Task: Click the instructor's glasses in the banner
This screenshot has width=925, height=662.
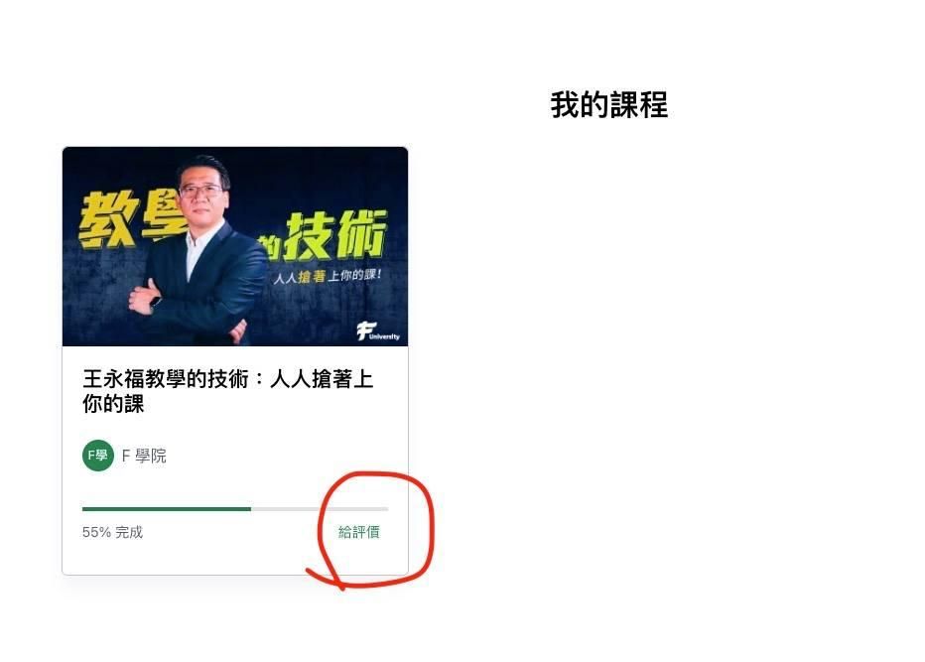Action: coord(201,190)
